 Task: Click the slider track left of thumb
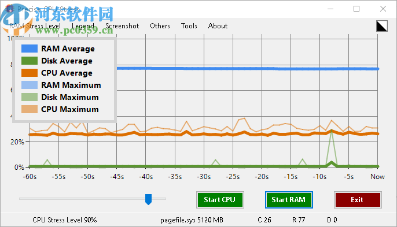click(82, 199)
